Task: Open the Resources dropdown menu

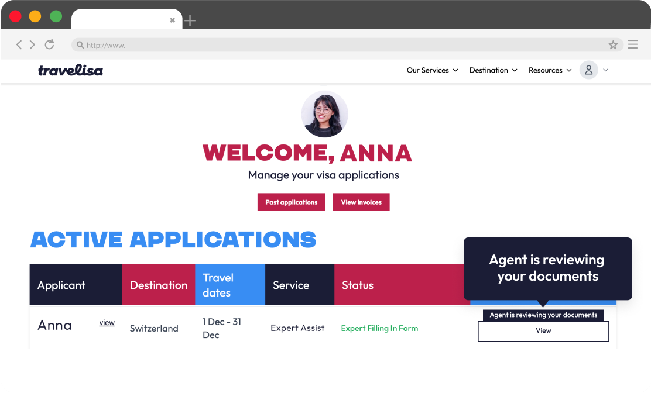Action: (x=550, y=70)
